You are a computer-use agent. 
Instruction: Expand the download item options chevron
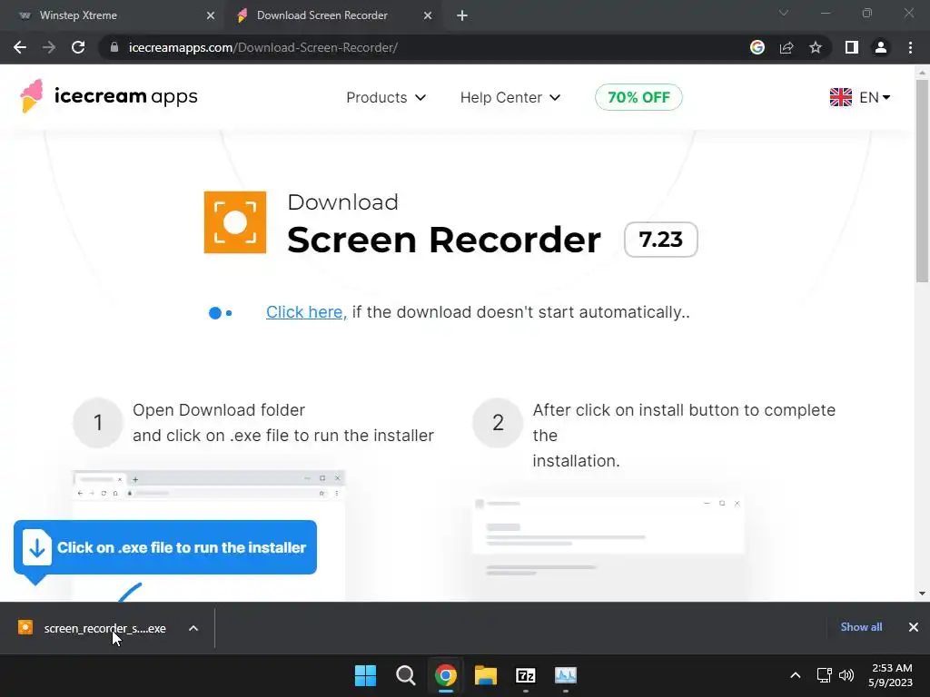(x=193, y=628)
